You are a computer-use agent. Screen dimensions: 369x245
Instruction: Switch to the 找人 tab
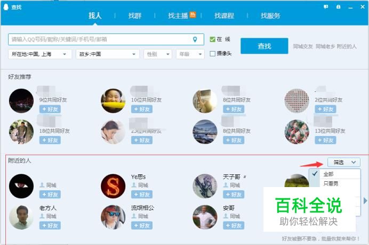(x=95, y=16)
